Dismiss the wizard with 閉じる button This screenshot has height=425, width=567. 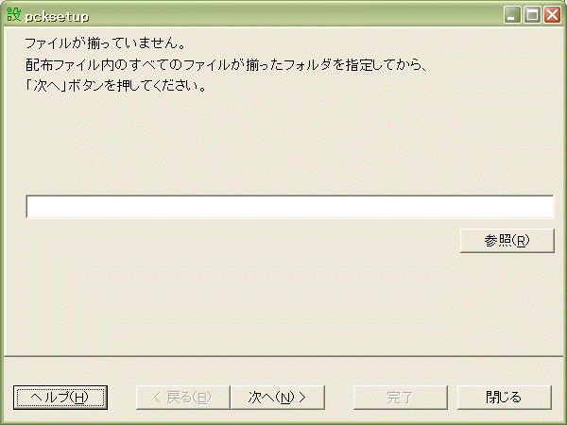pyautogui.click(x=505, y=398)
